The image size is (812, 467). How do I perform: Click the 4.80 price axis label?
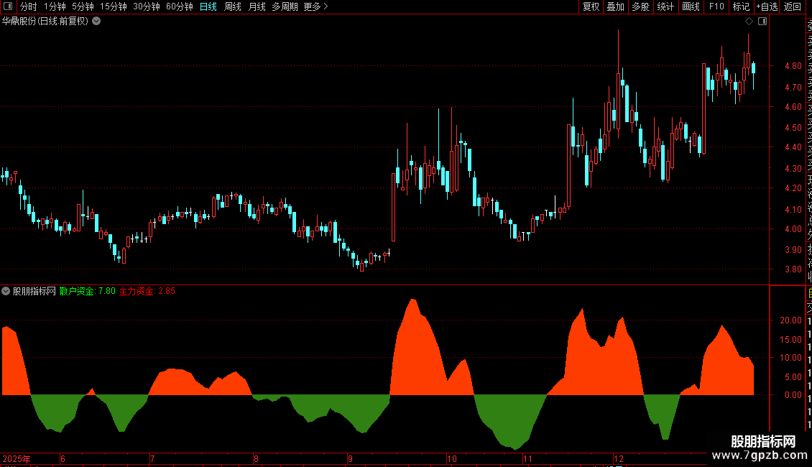793,66
